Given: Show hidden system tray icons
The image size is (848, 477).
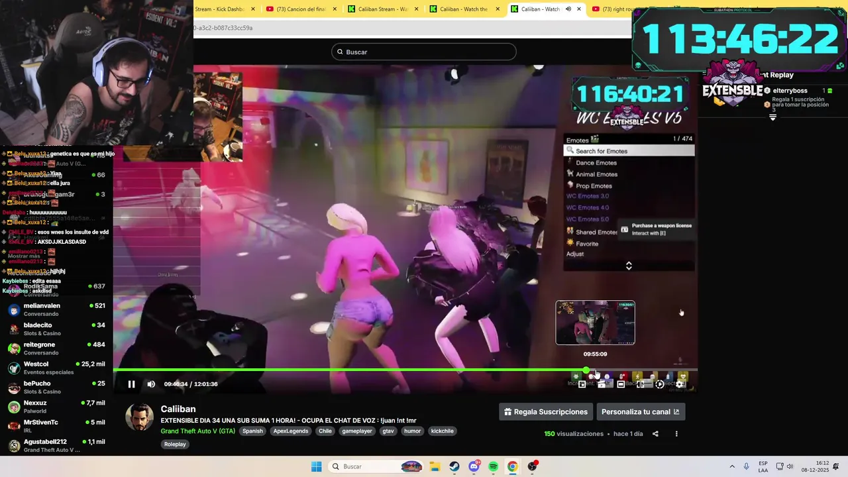Looking at the screenshot, I should (732, 466).
